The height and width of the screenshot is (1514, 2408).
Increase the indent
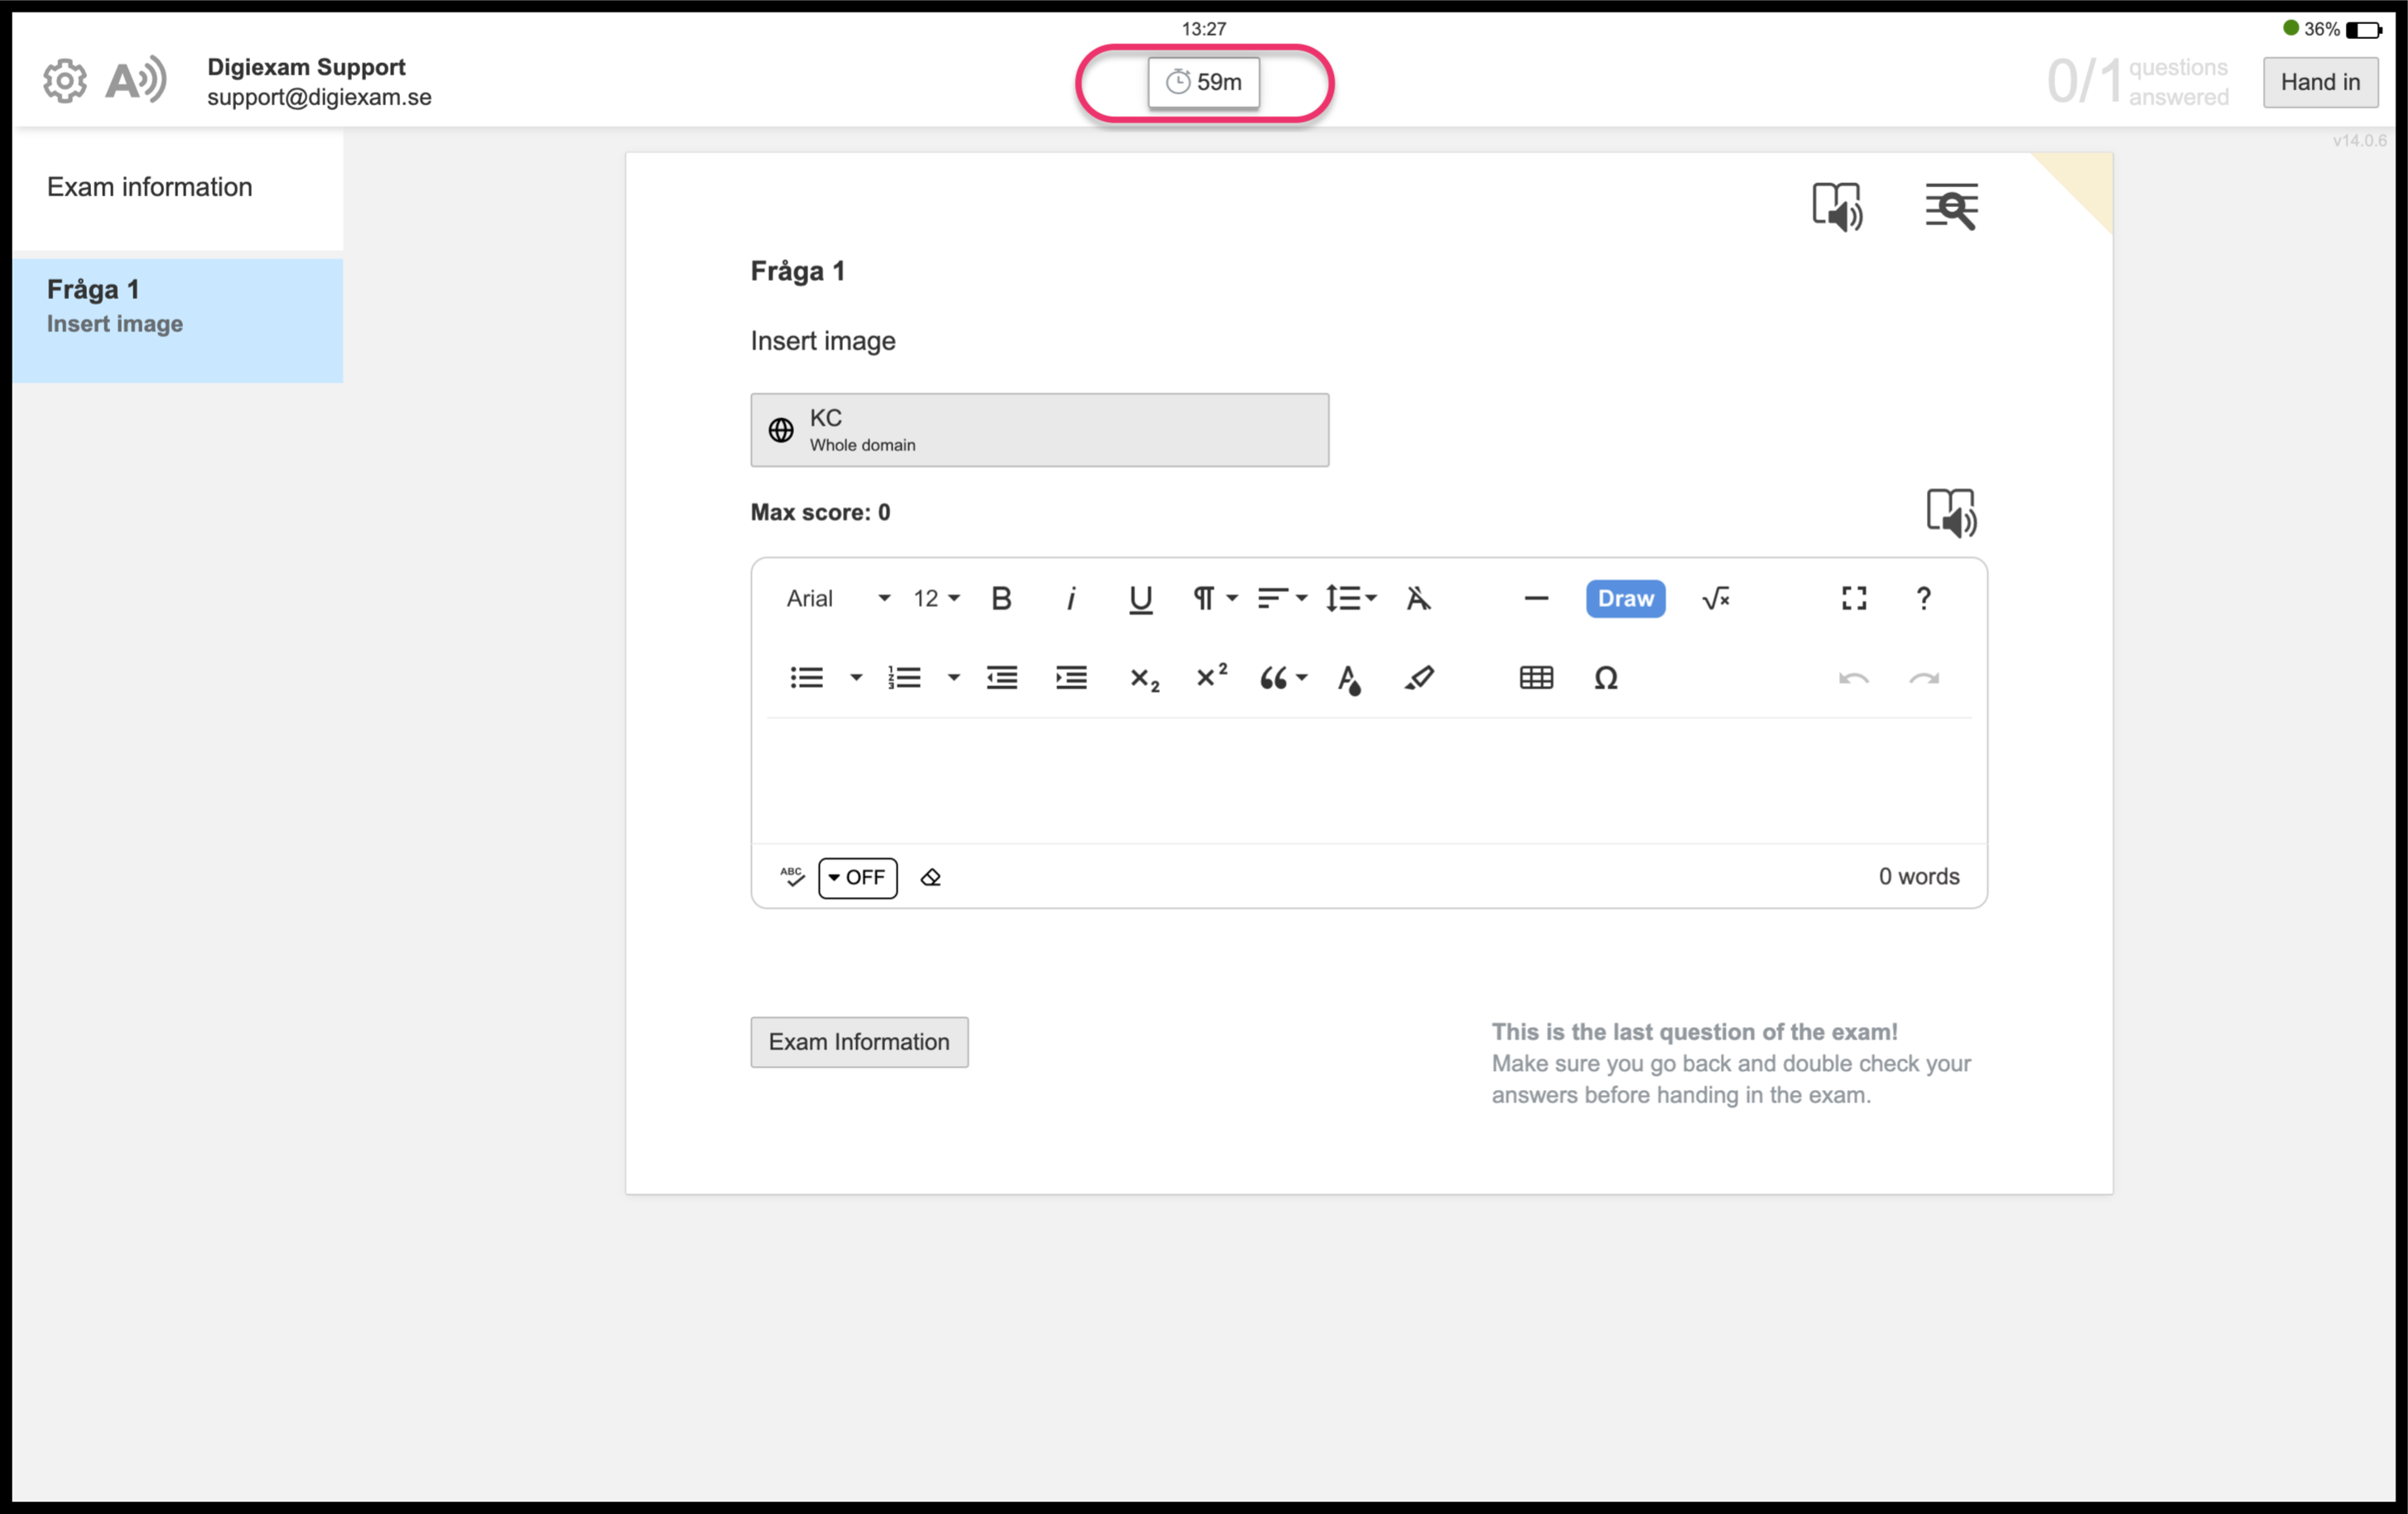point(1071,678)
